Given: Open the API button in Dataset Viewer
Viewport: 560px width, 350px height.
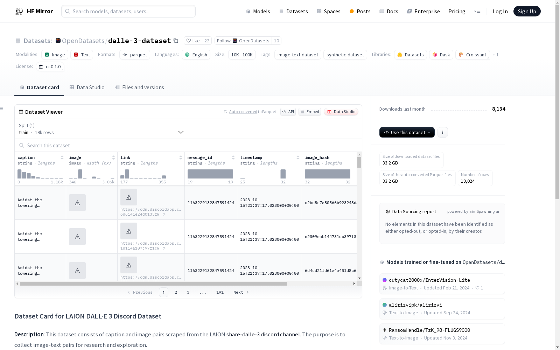Looking at the screenshot, I should tap(288, 112).
